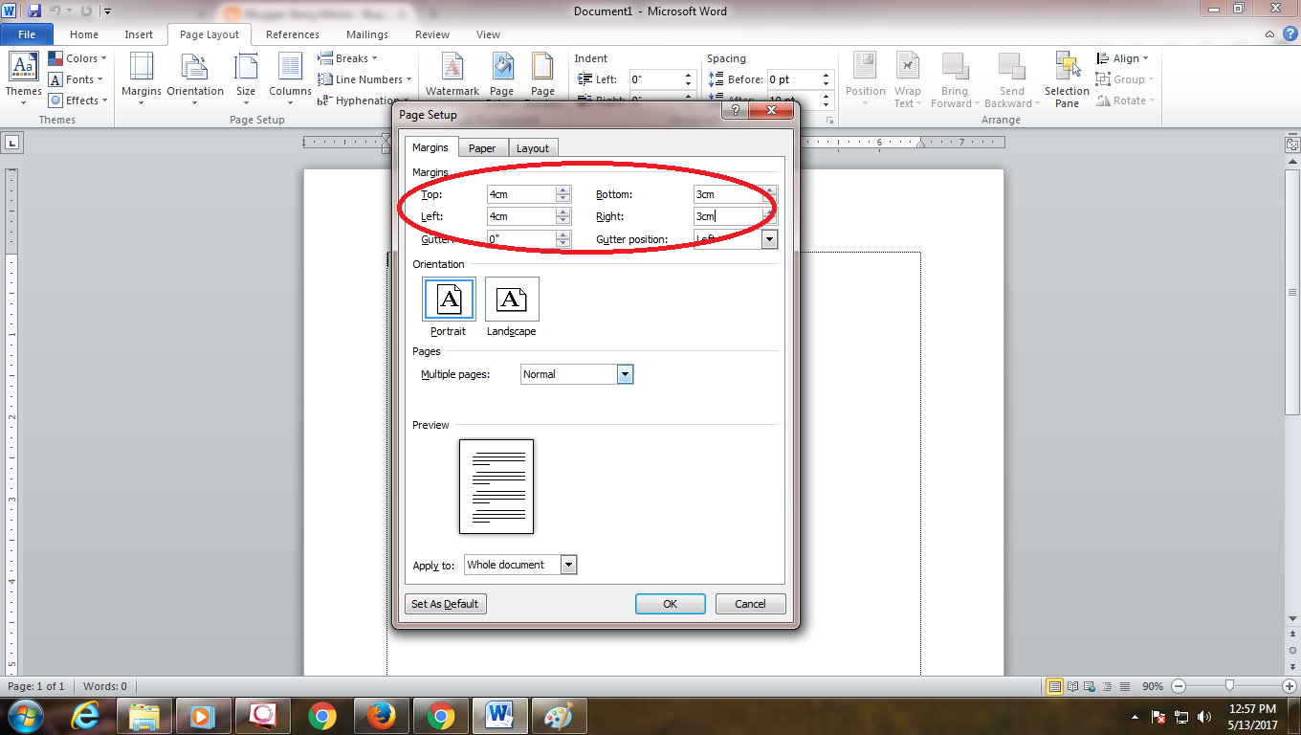
Task: Open the Apply to dropdown
Action: [568, 565]
